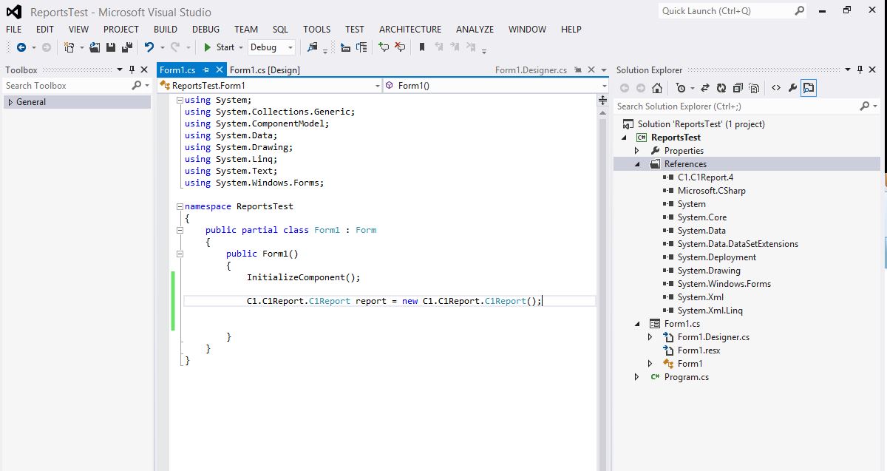Collapse the References node

[x=637, y=164]
